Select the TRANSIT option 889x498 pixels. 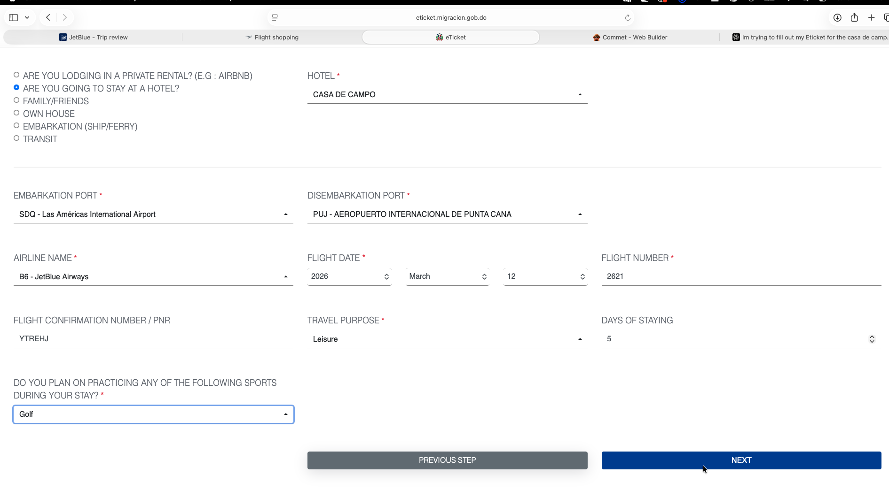tap(16, 138)
